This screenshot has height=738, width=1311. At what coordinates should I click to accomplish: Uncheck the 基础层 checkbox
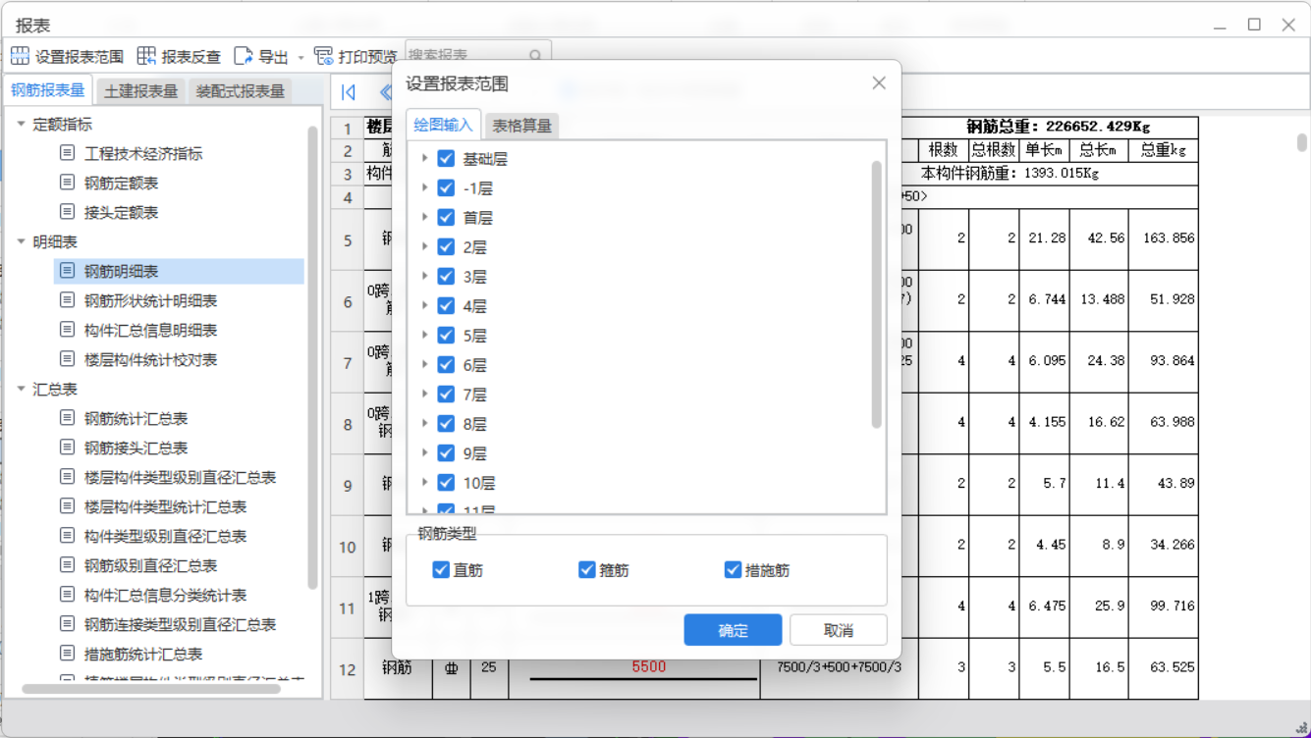pyautogui.click(x=446, y=158)
